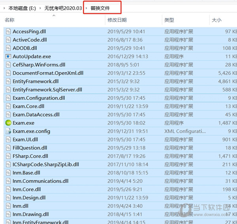
Task: Select the file name Exam.Configuration.dll
Action: [39, 98]
